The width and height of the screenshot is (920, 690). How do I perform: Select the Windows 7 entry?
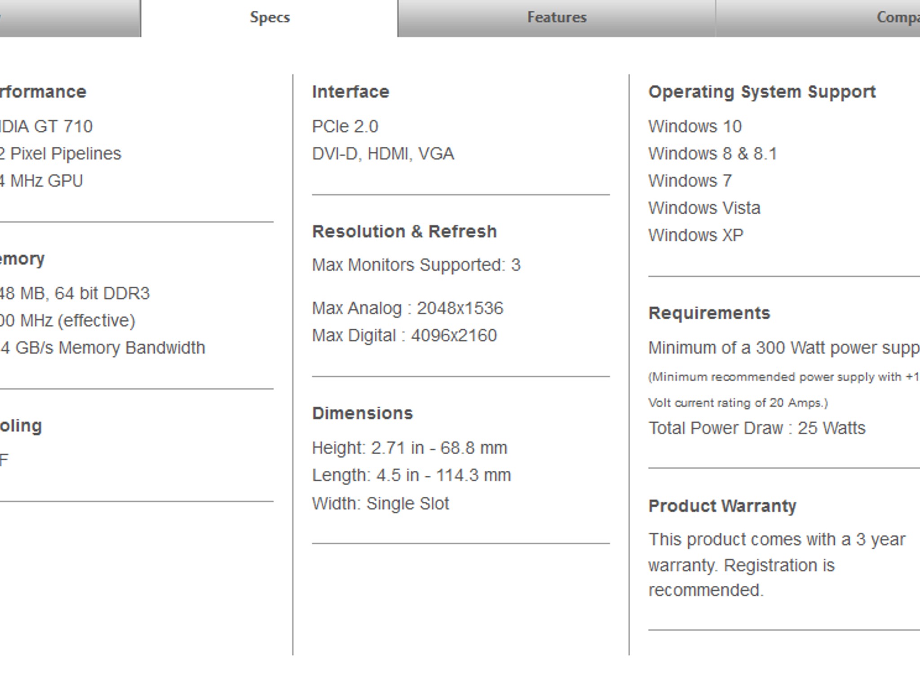tap(690, 181)
